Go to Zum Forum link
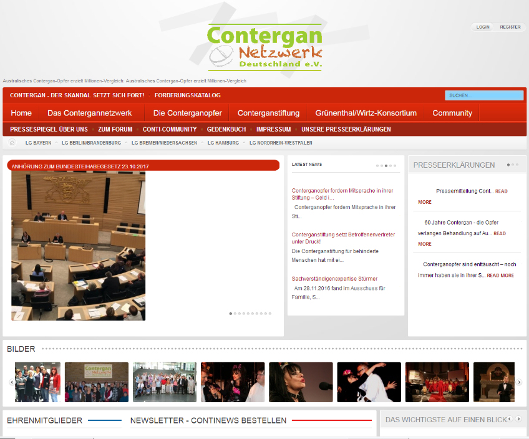Viewport: 529px width, 439px height. click(115, 130)
